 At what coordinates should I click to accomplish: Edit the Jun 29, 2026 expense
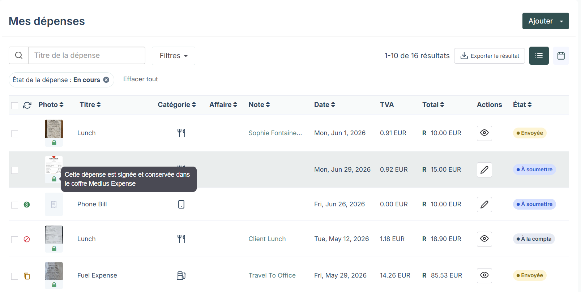pos(484,169)
